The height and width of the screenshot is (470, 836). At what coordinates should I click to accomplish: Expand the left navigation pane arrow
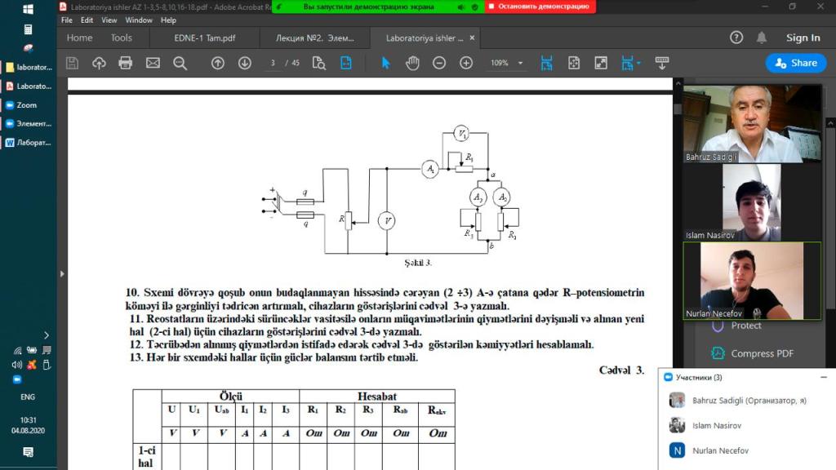tap(62, 273)
